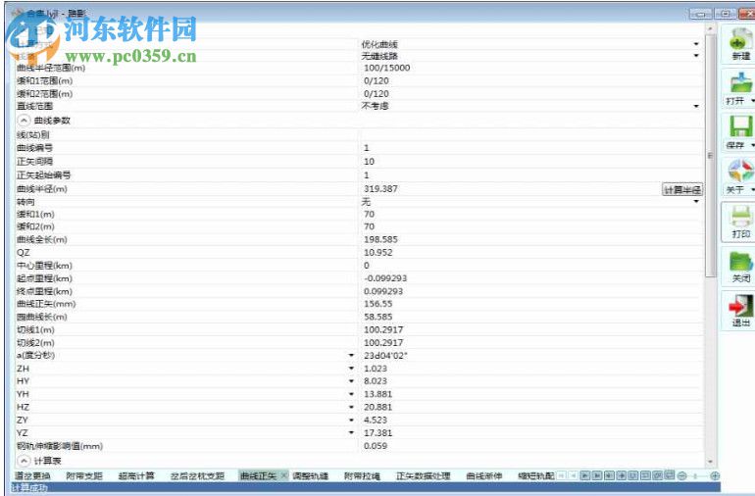Open the 关于 (About) icon
The height and width of the screenshot is (496, 755).
tap(740, 171)
